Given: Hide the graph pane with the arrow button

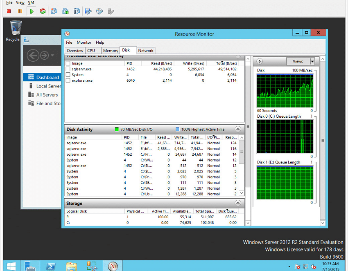Looking at the screenshot, I should [260, 61].
